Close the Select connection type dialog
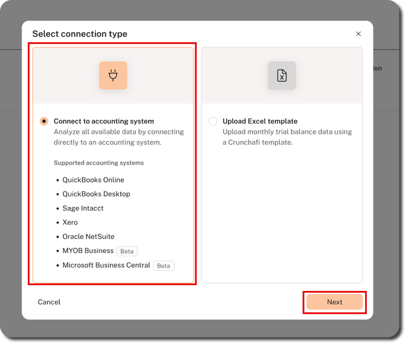Viewport: 405px width, 343px height. pyautogui.click(x=358, y=34)
